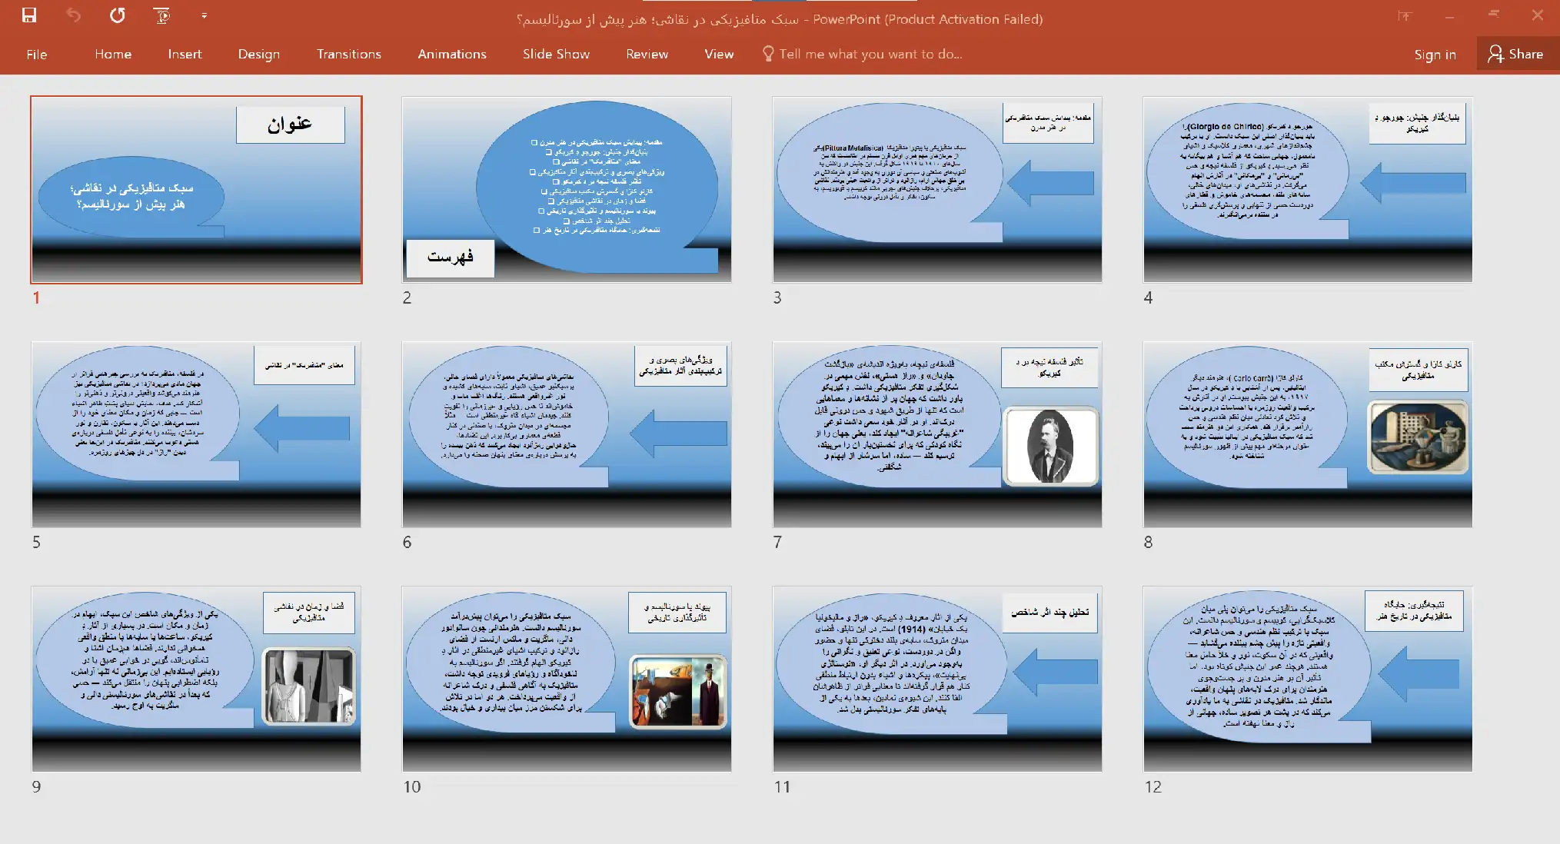Select slide 10 thumbnail with Magritte painting

coord(567,679)
